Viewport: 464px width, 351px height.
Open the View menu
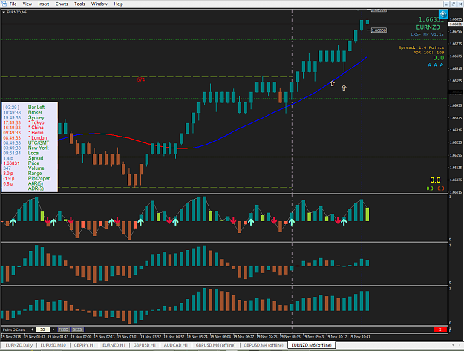[x=27, y=4]
